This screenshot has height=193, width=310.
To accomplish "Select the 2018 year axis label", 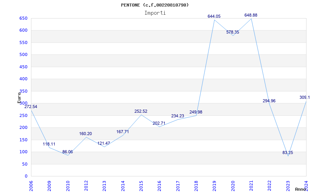I will coord(196,186).
